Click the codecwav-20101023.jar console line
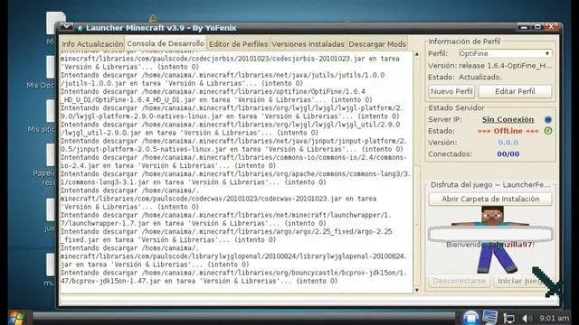The image size is (579, 325). coord(219,199)
